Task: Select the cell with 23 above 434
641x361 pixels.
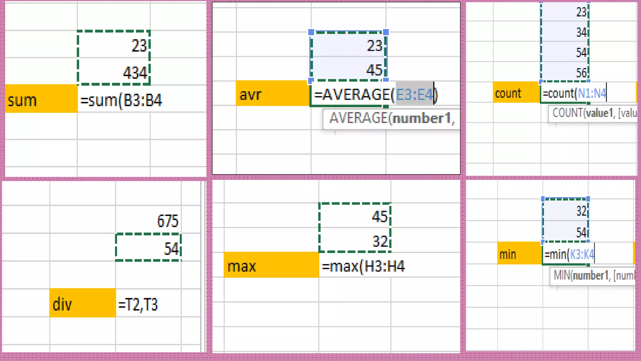Action: tap(114, 45)
